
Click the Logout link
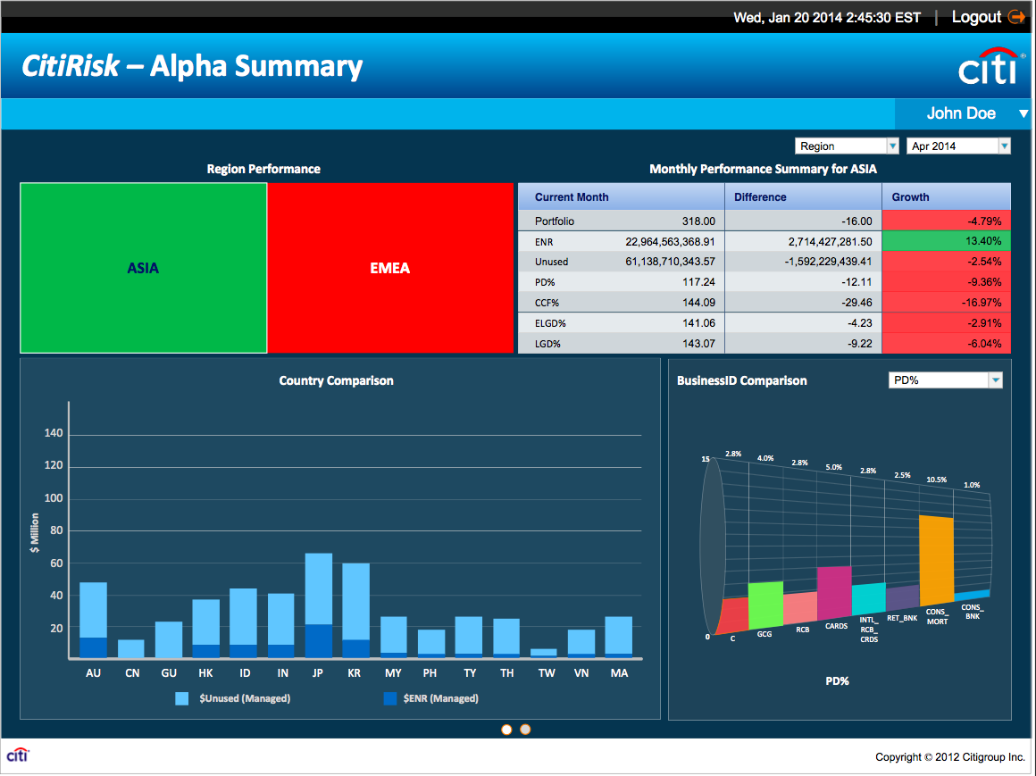(x=976, y=17)
